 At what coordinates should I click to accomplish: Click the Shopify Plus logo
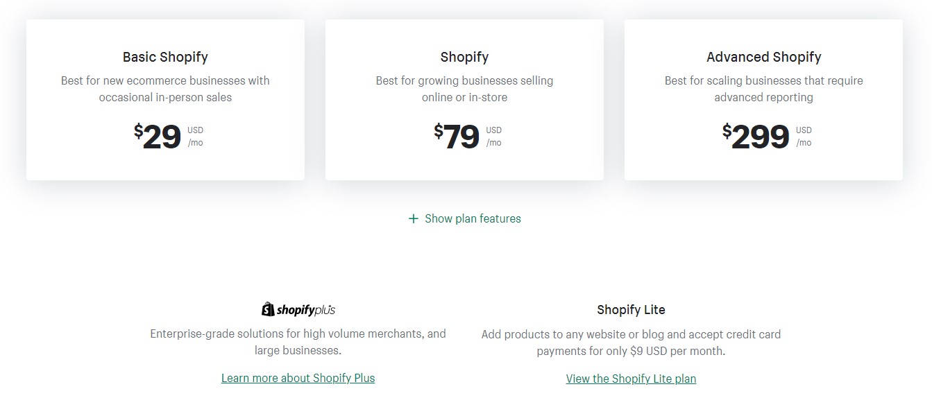pyautogui.click(x=298, y=309)
